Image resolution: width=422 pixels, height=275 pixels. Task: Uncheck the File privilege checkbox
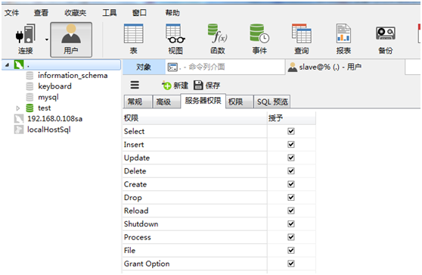[x=291, y=250]
